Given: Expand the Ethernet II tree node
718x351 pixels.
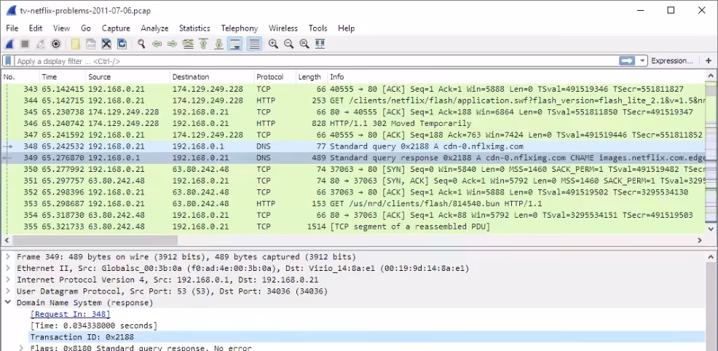Looking at the screenshot, I should point(8,268).
